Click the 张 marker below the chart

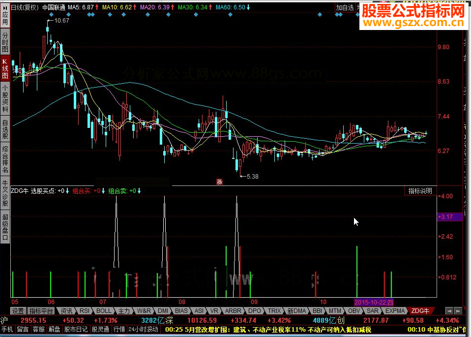coord(220,182)
